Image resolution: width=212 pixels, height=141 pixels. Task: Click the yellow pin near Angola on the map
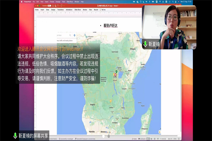(111, 101)
